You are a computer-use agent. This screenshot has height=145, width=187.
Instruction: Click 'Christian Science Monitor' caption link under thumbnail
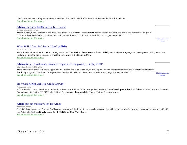(x=162, y=74)
